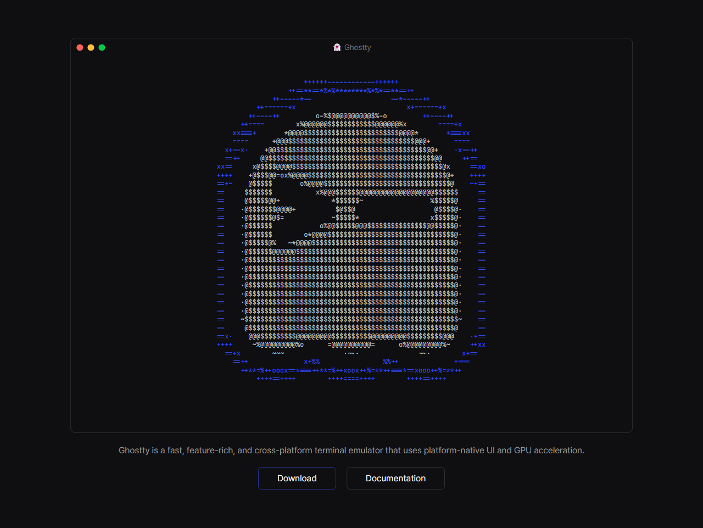Click the Ghostty ghost icon in title bar
Image resolution: width=703 pixels, height=528 pixels.
click(337, 47)
